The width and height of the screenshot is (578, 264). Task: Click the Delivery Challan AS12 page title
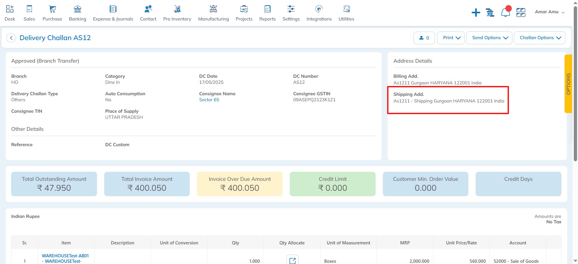pyautogui.click(x=55, y=38)
